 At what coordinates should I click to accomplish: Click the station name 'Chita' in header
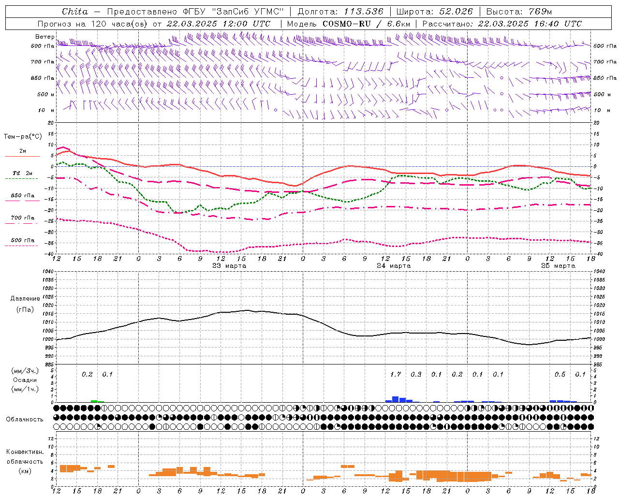pyautogui.click(x=75, y=12)
